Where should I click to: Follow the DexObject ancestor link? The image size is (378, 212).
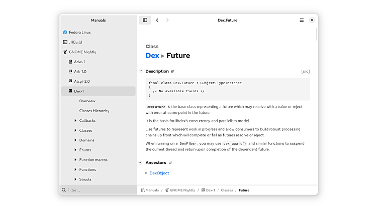point(159,173)
